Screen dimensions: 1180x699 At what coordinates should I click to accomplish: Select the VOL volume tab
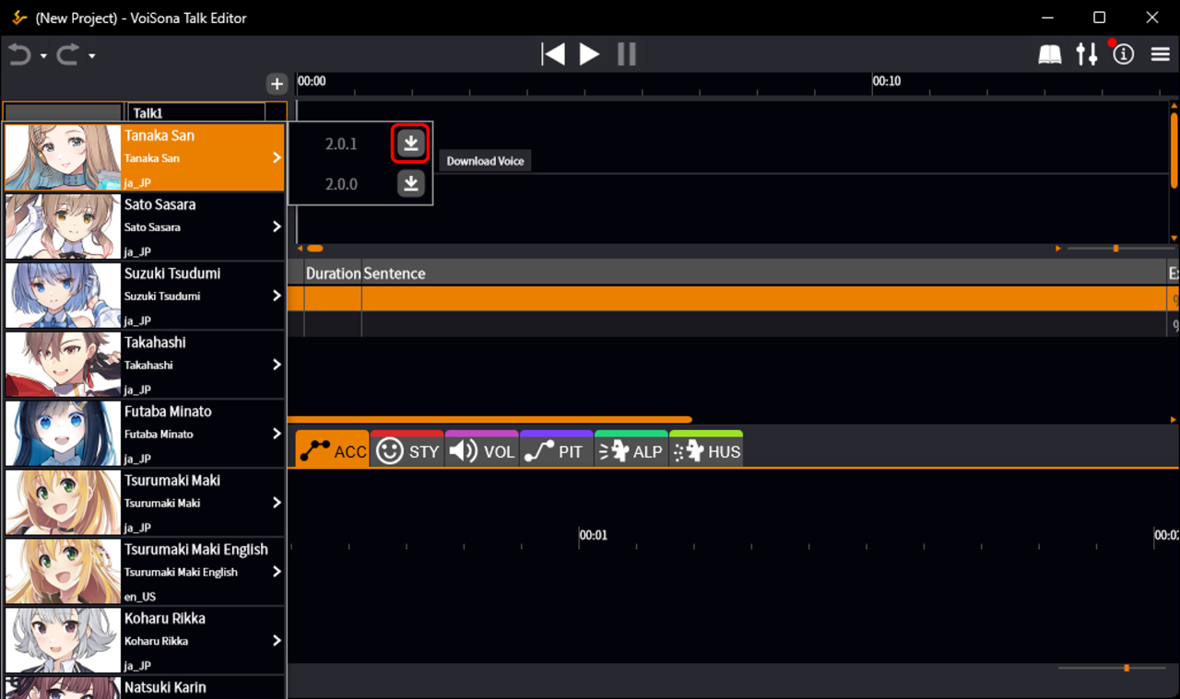482,451
